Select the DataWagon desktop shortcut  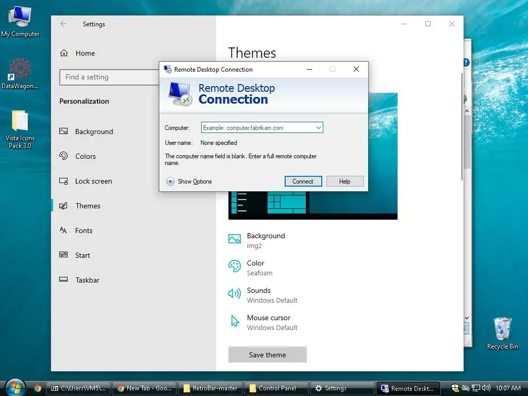point(20,73)
